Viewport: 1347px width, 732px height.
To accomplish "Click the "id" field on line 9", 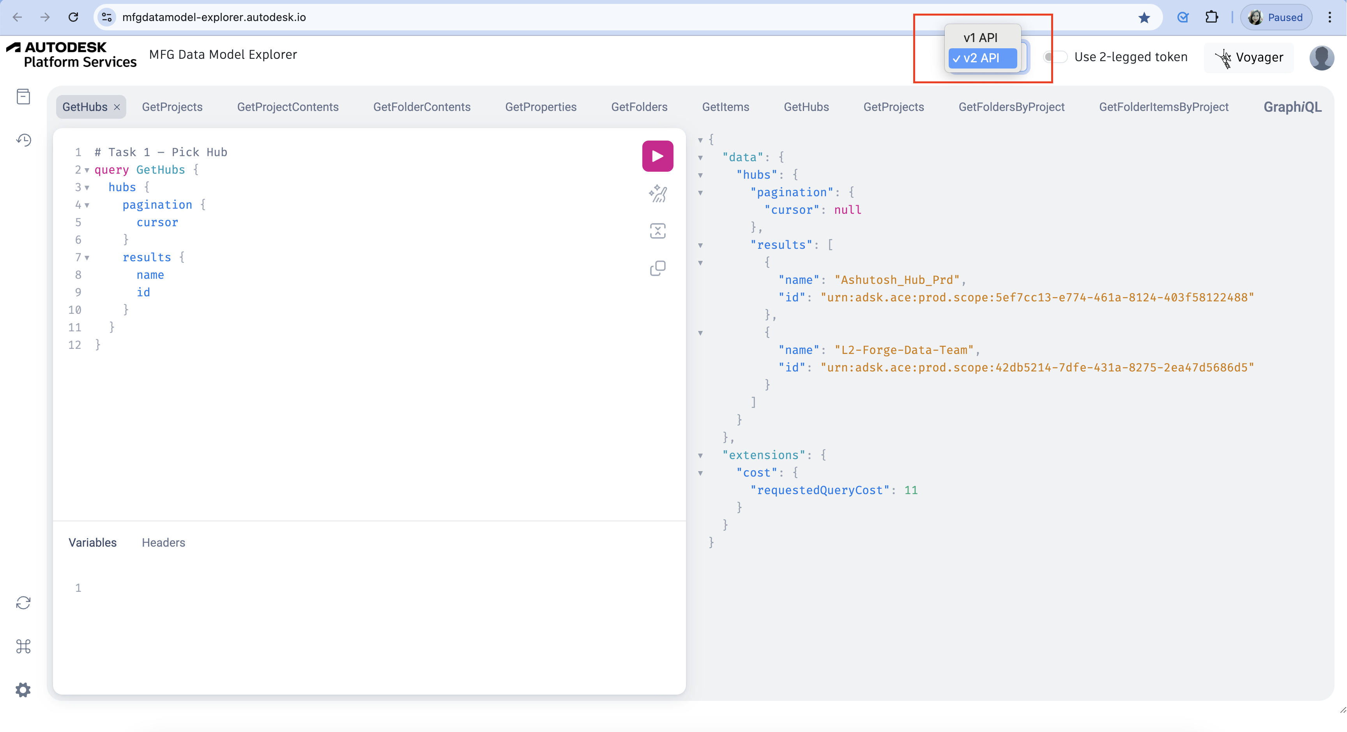I will (x=143, y=292).
